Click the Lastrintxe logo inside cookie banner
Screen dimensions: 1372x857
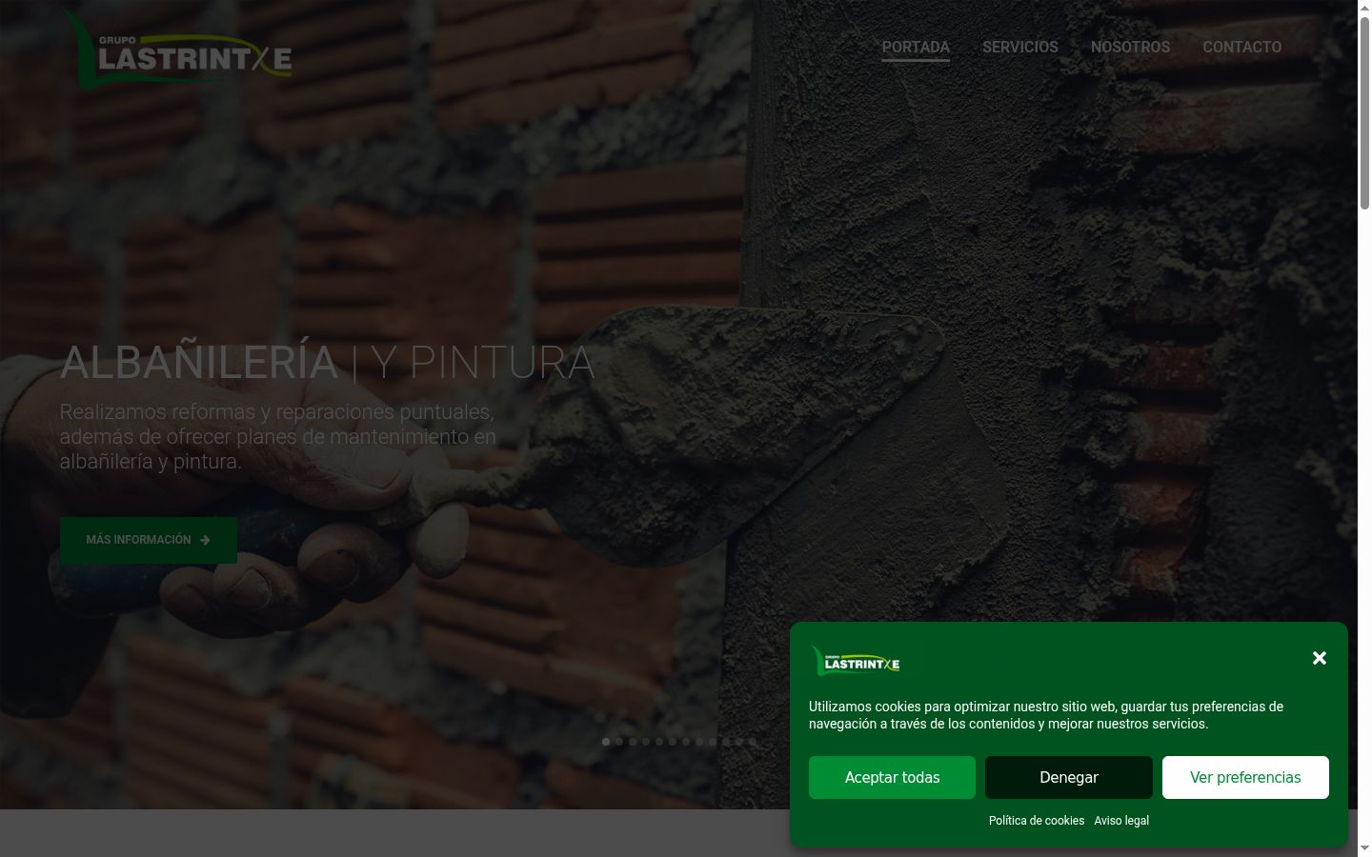(856, 660)
